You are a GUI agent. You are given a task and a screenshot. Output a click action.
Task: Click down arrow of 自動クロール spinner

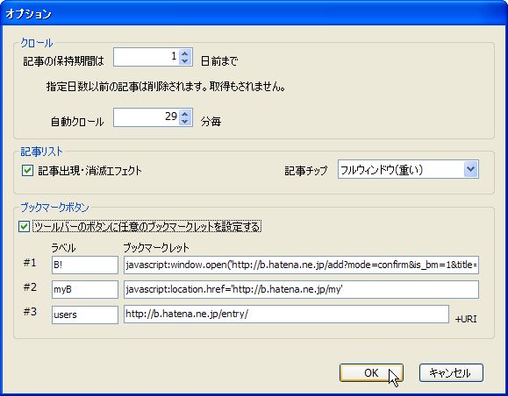click(x=185, y=121)
